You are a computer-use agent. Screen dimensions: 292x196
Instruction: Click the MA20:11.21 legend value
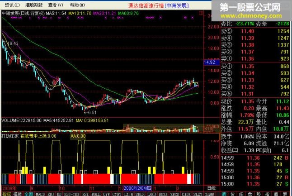(x=104, y=13)
